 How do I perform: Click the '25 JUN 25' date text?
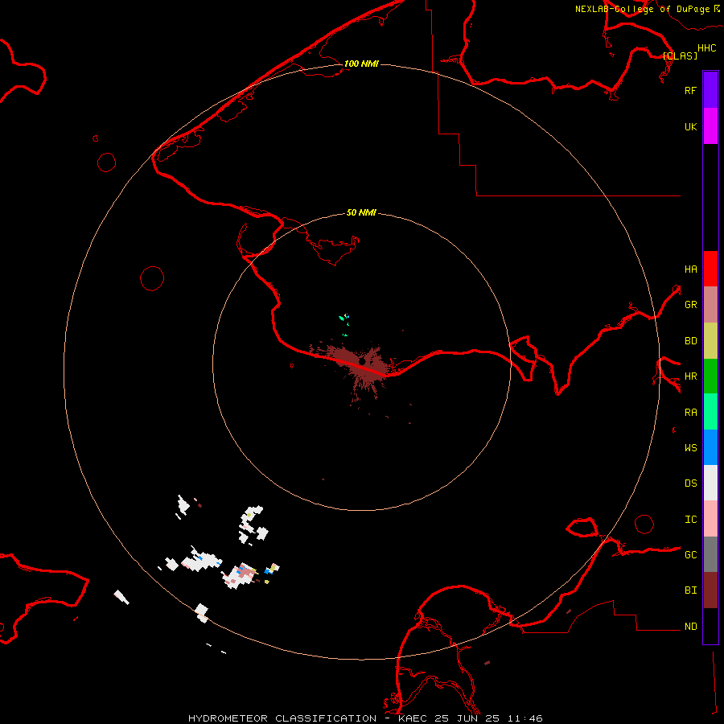click(x=467, y=718)
